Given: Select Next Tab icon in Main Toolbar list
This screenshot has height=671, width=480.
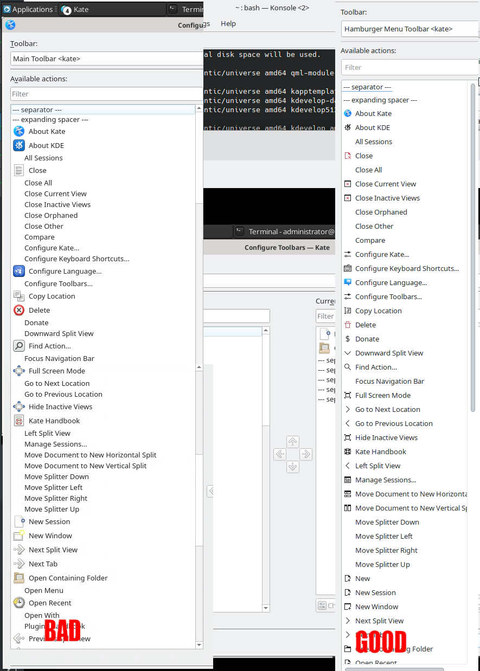Looking at the screenshot, I should point(19,564).
